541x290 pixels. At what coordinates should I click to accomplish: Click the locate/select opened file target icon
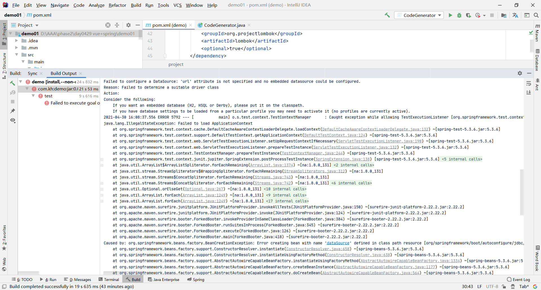tap(108, 25)
